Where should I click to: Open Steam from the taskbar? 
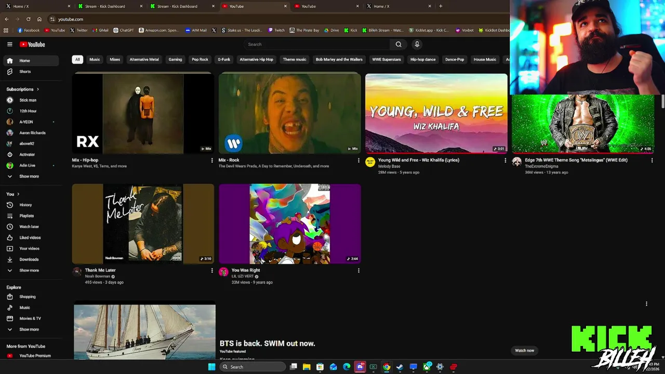pyautogui.click(x=400, y=367)
